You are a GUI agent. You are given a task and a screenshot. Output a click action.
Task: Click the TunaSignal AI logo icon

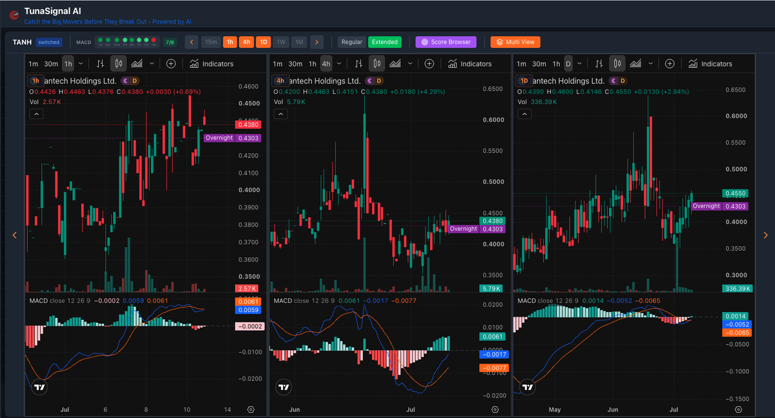coord(13,15)
